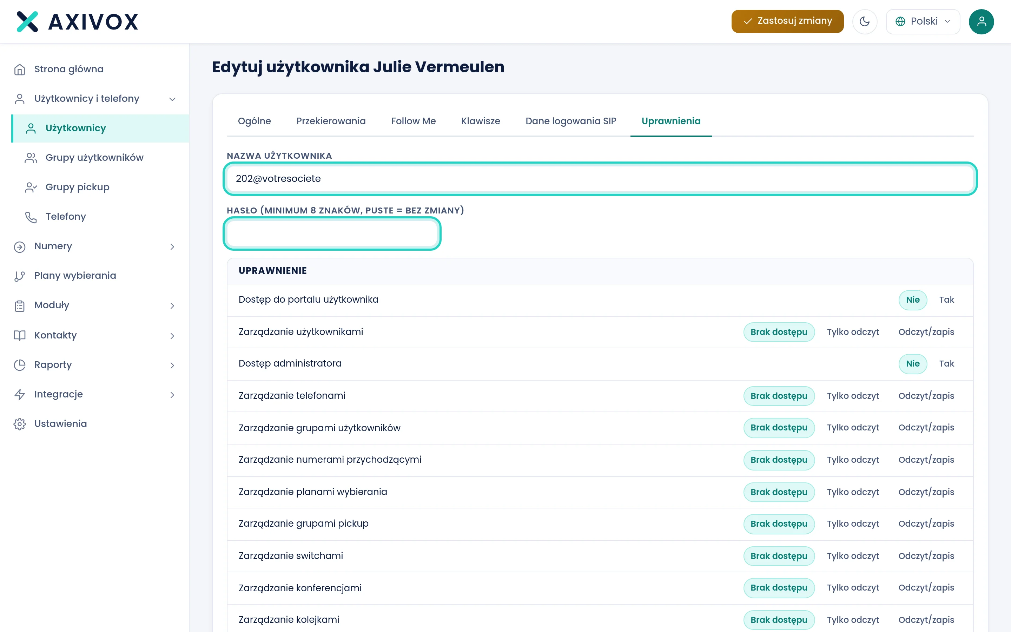The image size is (1011, 632).
Task: Switch to the Klawisze tab
Action: 480,121
